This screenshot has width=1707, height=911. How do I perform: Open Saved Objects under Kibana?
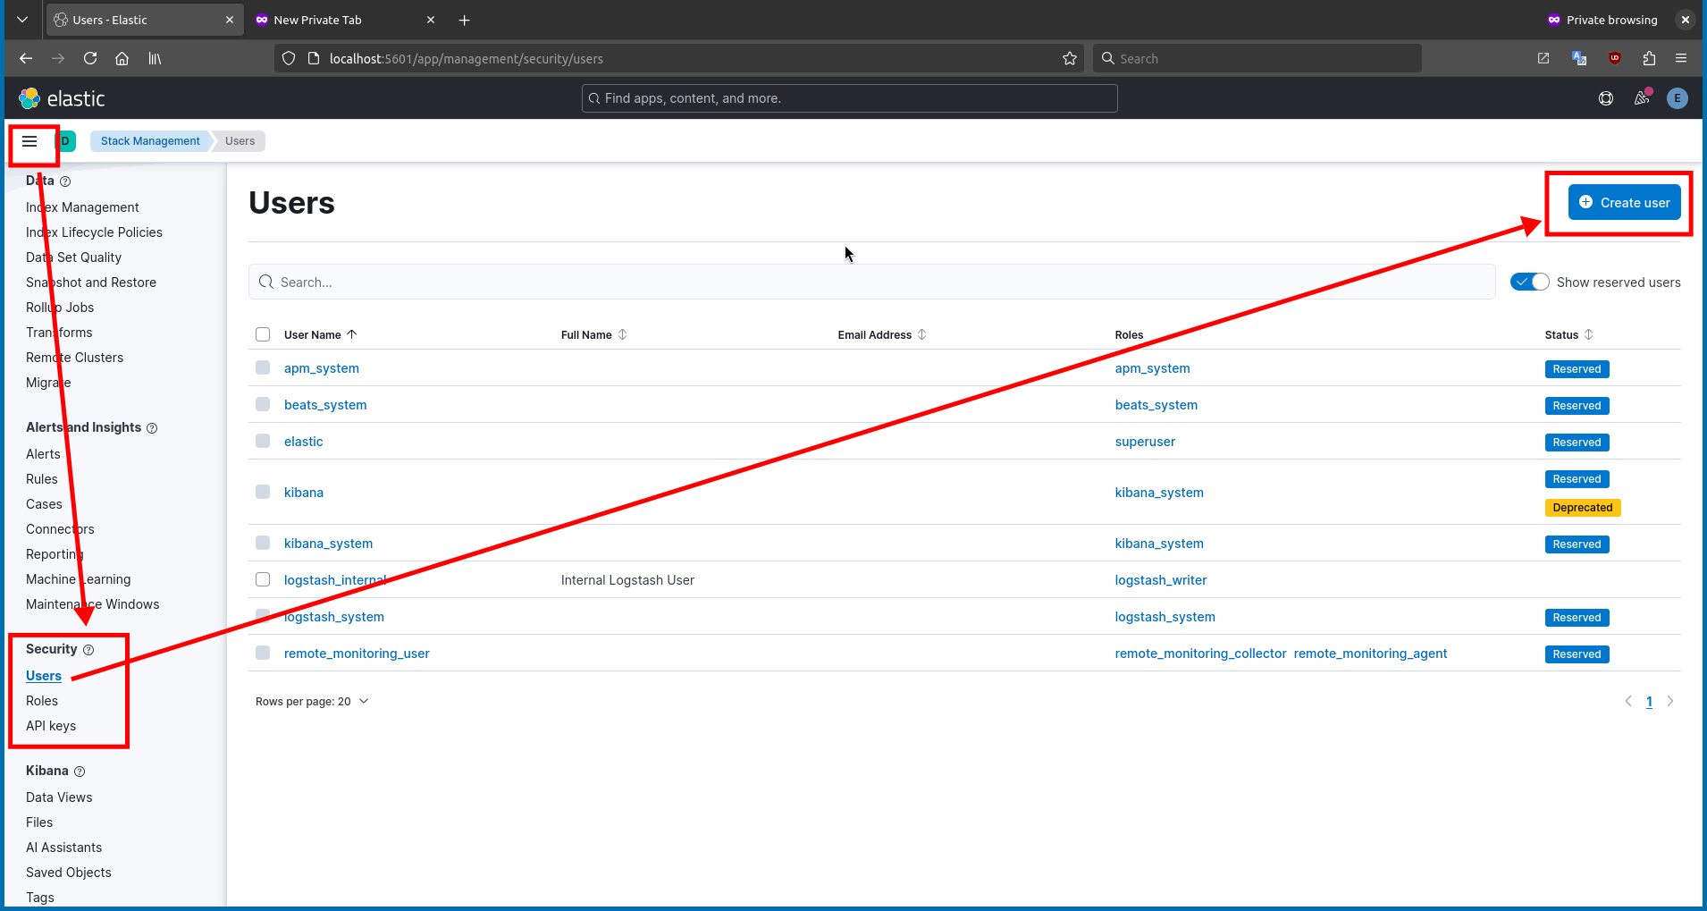69,873
